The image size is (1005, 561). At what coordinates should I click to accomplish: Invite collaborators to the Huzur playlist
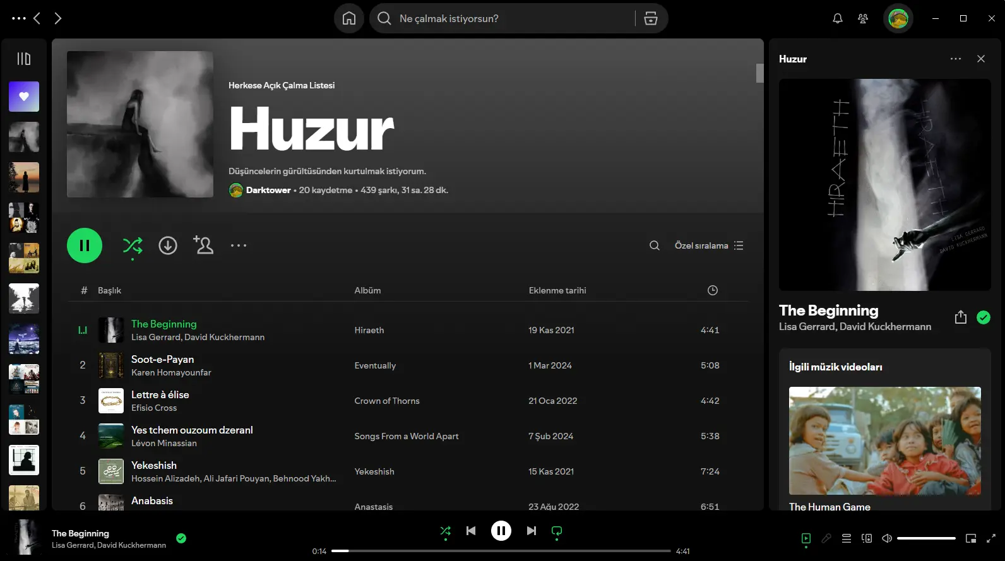point(203,245)
